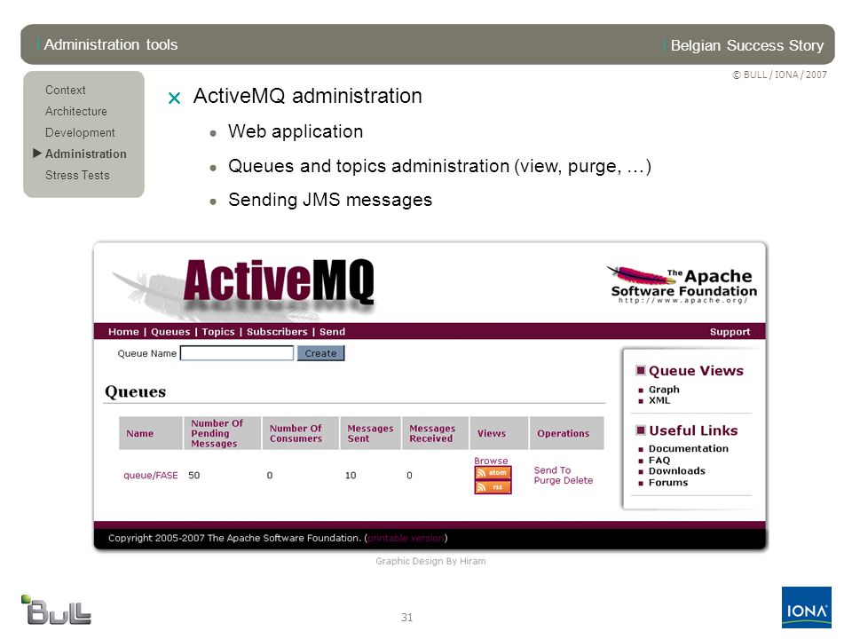Screen dimensions: 852x639
Task: Open the Subscribers menu item
Action: [277, 331]
